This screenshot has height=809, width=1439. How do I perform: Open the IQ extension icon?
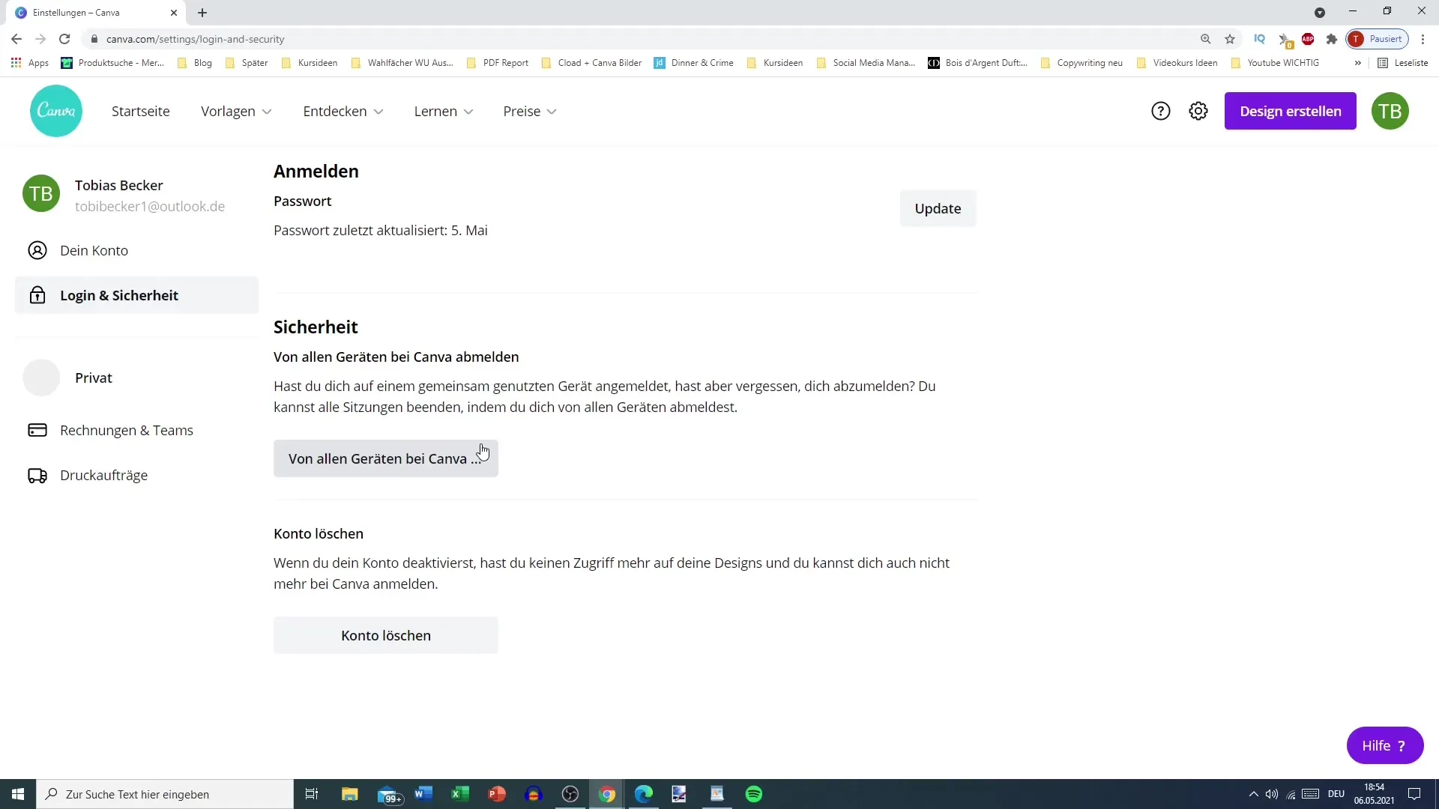tap(1260, 39)
